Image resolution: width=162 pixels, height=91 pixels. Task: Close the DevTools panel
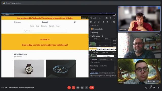click(114, 18)
